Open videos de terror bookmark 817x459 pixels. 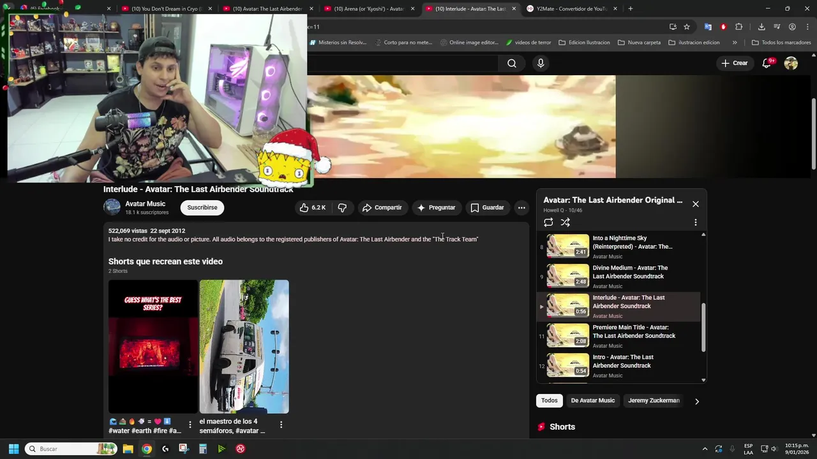point(528,43)
